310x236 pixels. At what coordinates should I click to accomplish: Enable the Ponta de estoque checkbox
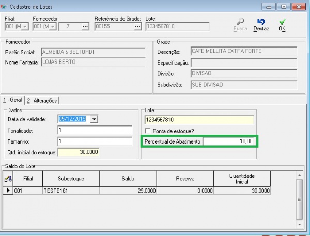148,131
